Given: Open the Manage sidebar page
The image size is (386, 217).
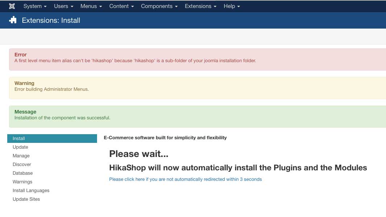Looking at the screenshot, I should [21, 156].
